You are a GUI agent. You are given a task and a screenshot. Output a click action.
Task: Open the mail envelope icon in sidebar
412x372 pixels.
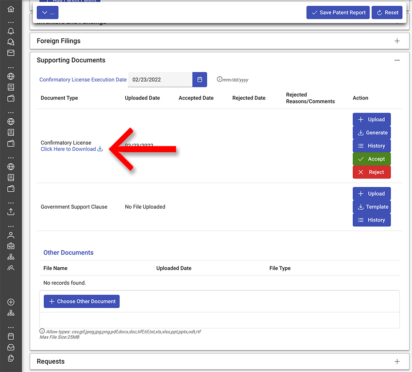[x=11, y=53]
